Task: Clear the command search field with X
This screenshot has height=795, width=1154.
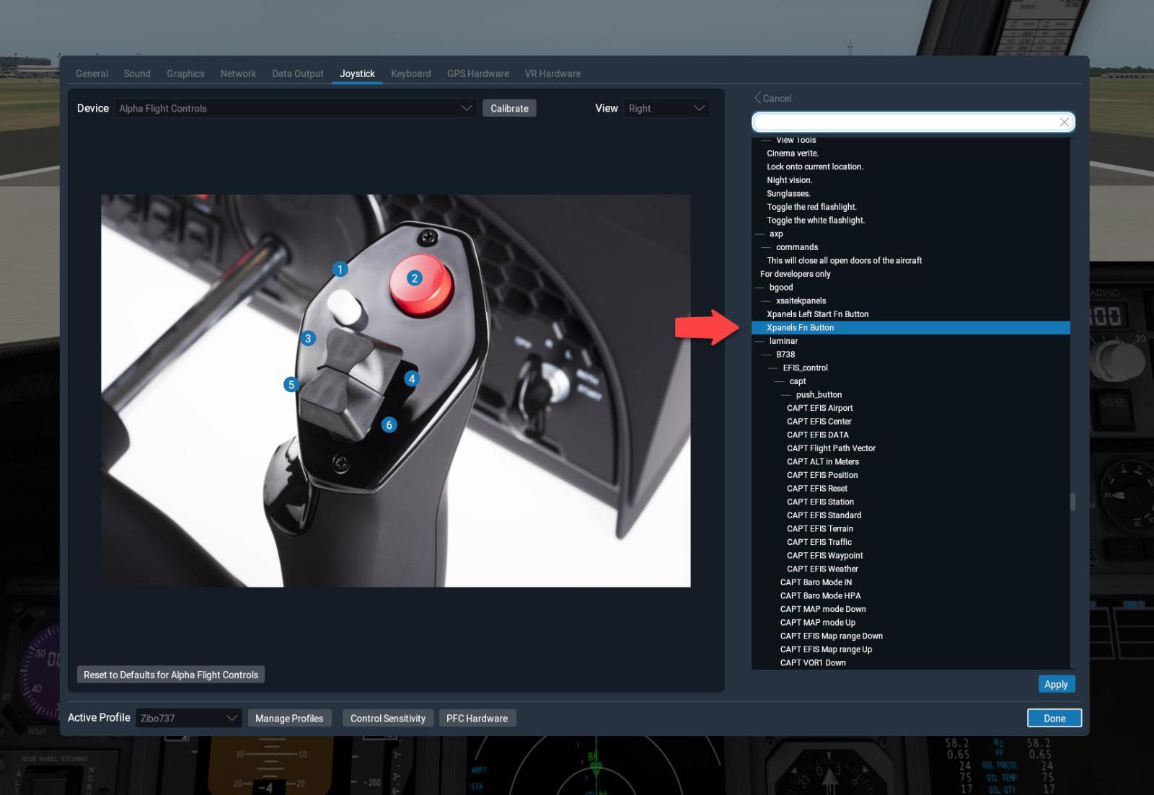Action: 1064,123
